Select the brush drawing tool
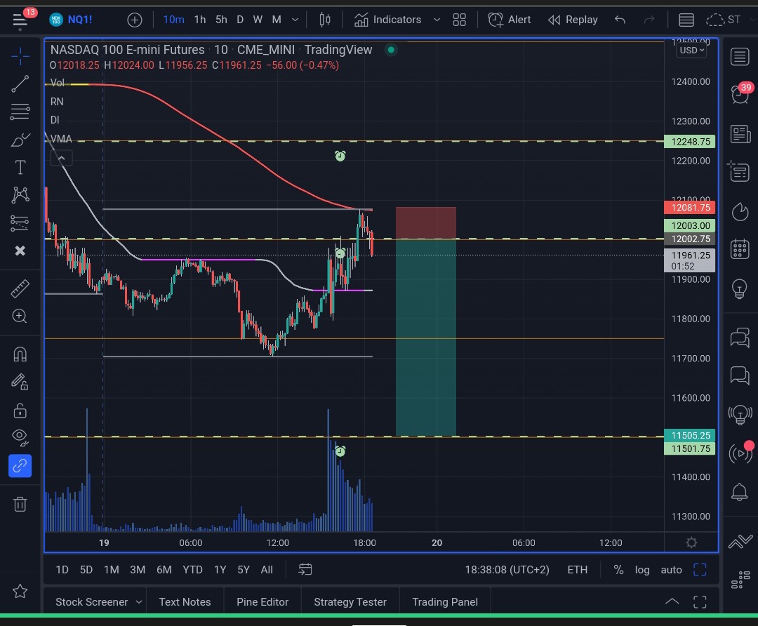Screen dimensions: 758x626 (20, 140)
